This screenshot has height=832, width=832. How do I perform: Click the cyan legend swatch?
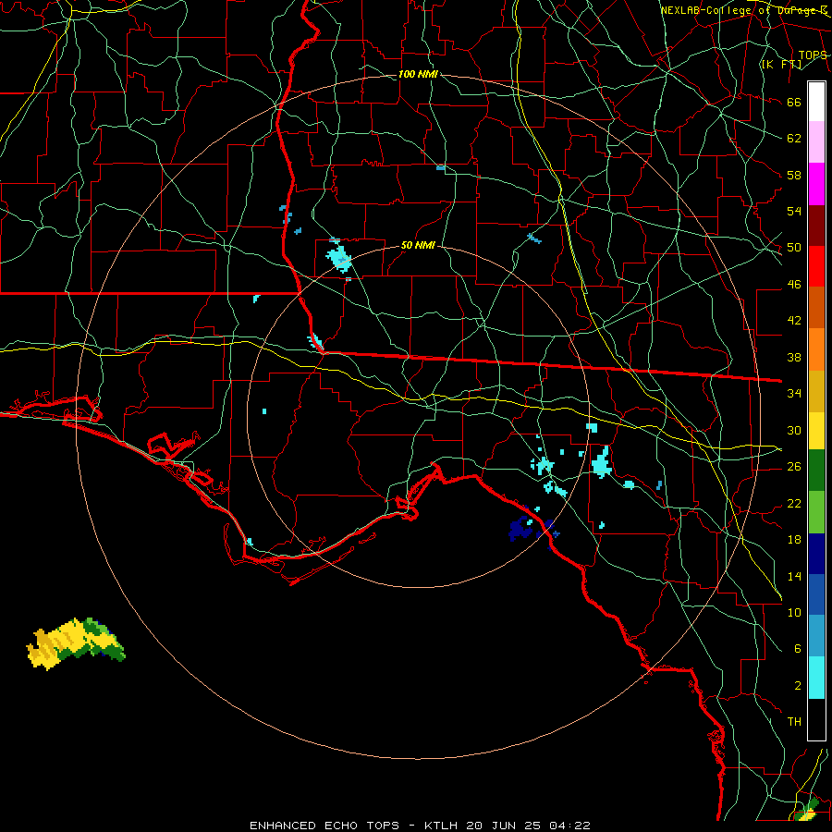[x=816, y=679]
